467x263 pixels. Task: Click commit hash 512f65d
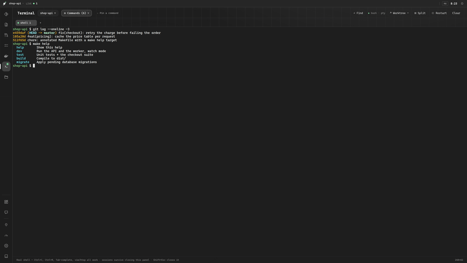click(x=19, y=40)
